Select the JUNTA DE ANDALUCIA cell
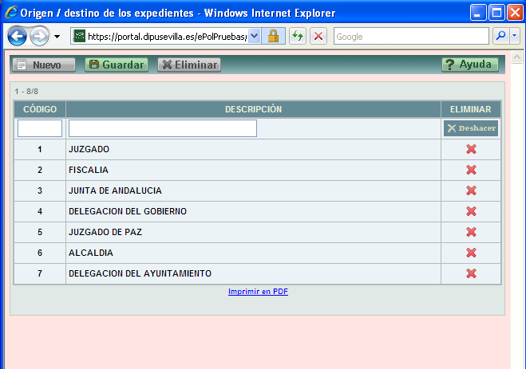The image size is (526, 369). [x=253, y=190]
